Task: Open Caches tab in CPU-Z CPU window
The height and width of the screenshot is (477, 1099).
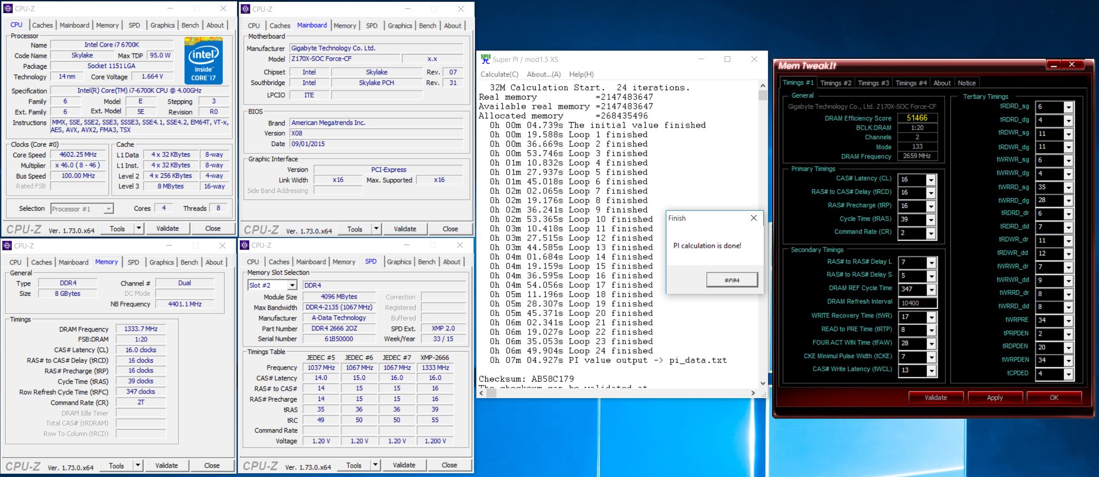Action: click(x=42, y=25)
